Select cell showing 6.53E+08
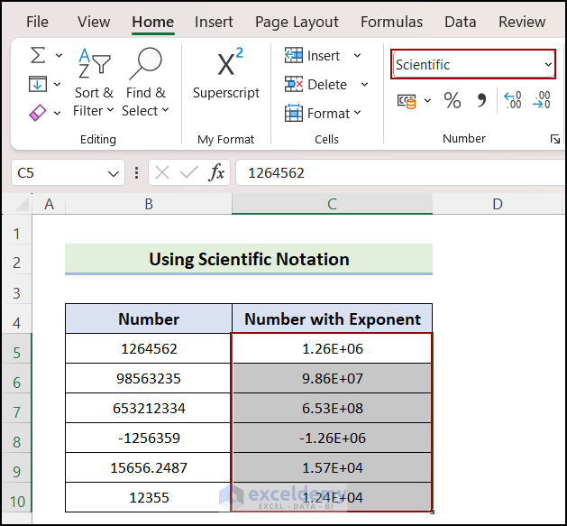Viewport: 567px width, 526px height. click(x=332, y=408)
